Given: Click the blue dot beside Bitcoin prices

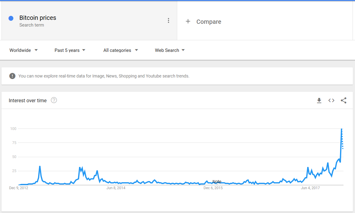Looking at the screenshot, I should point(11,18).
